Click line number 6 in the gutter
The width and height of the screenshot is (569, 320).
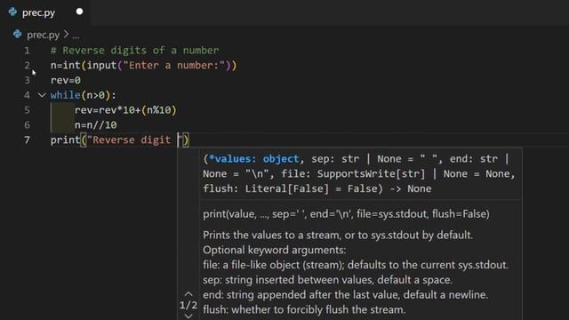(x=28, y=124)
